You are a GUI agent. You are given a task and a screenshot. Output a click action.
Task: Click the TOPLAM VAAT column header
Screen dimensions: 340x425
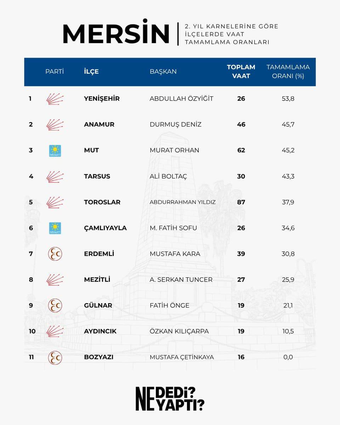tap(241, 71)
